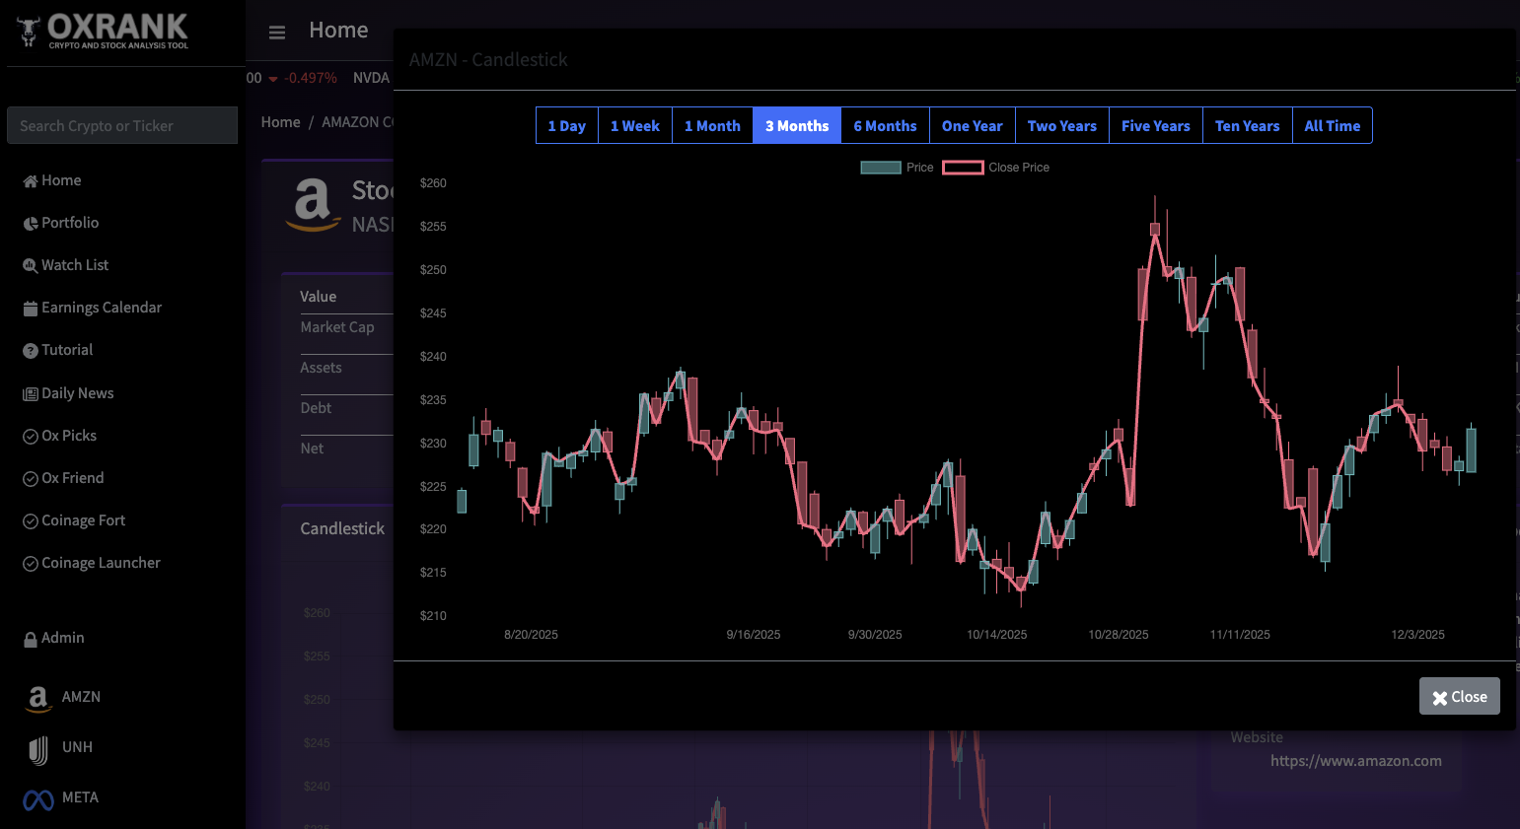Click the Admin lock icon
The image size is (1520, 829).
31,639
